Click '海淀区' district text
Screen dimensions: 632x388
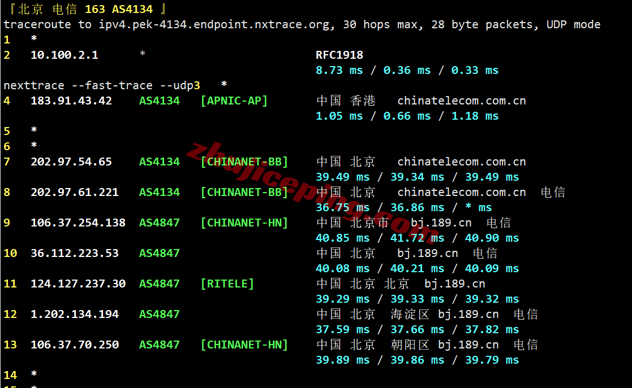click(410, 315)
